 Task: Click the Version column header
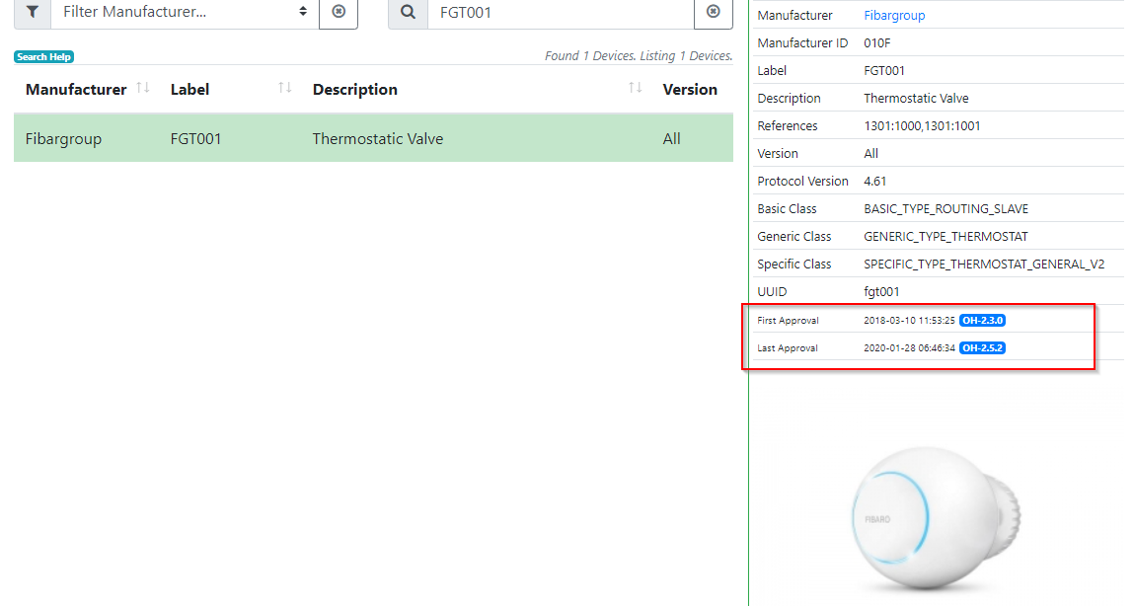pyautogui.click(x=690, y=89)
